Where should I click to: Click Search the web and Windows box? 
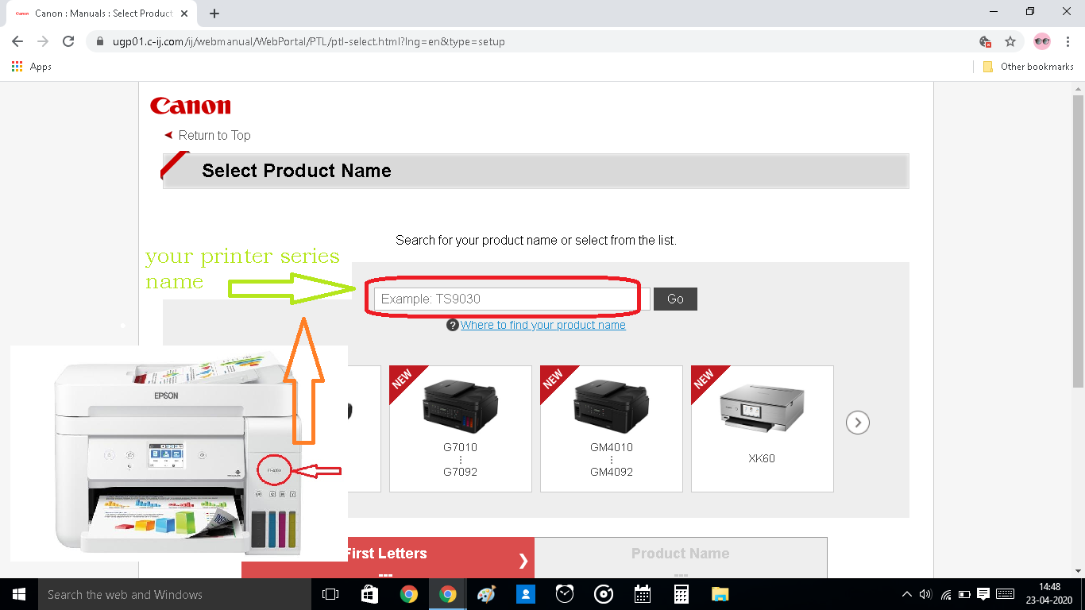click(174, 594)
